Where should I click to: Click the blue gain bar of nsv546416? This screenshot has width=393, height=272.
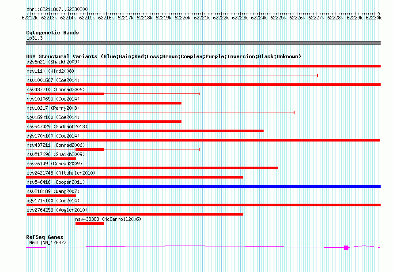[x=203, y=186]
